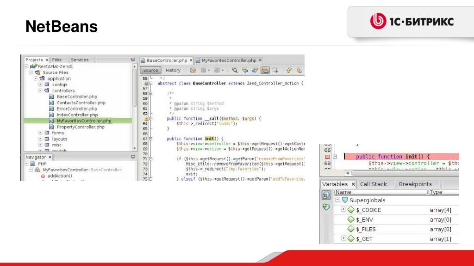The image size is (474, 266).
Task: Open the Files tab
Action: pyautogui.click(x=56, y=60)
